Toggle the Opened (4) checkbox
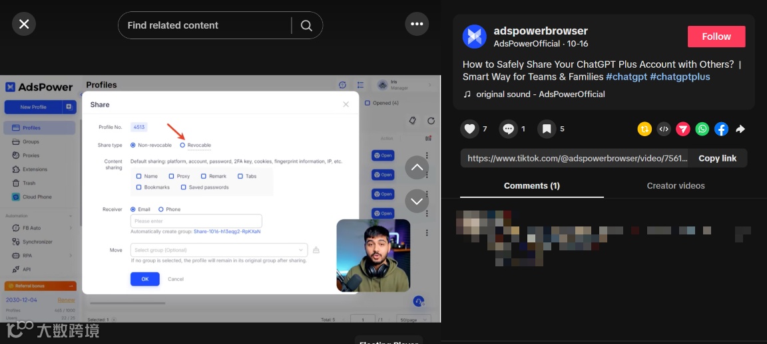This screenshot has height=344, width=767. point(368,103)
